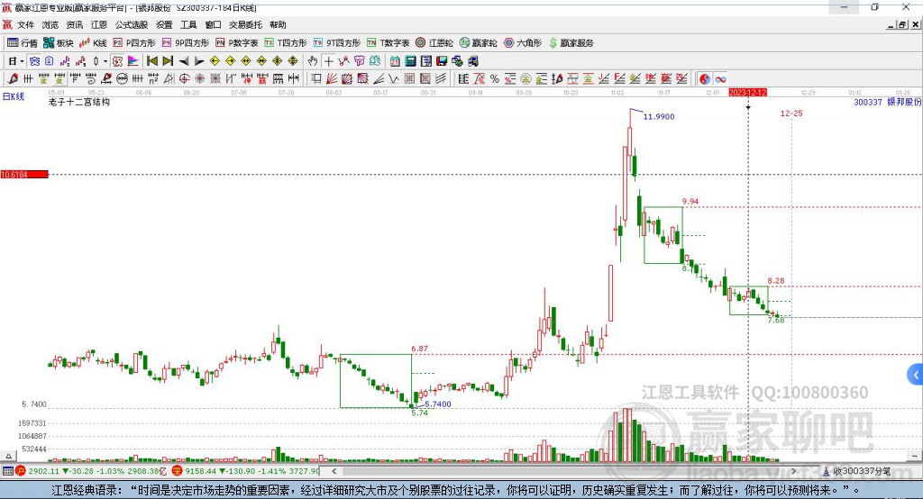This screenshot has height=499, width=923.
Task: Open the 资讯 menu
Action: (74, 24)
